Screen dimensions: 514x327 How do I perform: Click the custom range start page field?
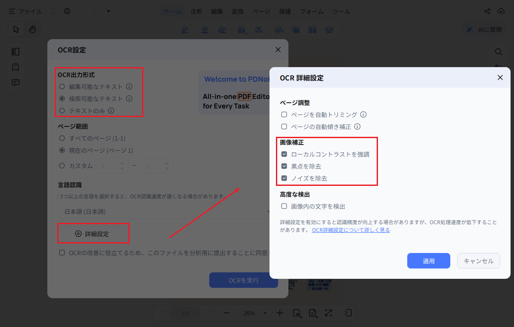(x=112, y=166)
